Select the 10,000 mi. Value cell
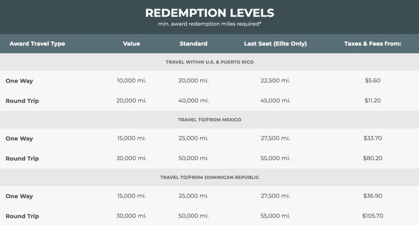419x225 pixels. click(x=131, y=80)
